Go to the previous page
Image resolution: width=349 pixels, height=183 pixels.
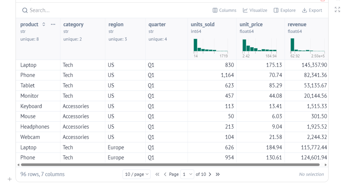tap(165, 174)
